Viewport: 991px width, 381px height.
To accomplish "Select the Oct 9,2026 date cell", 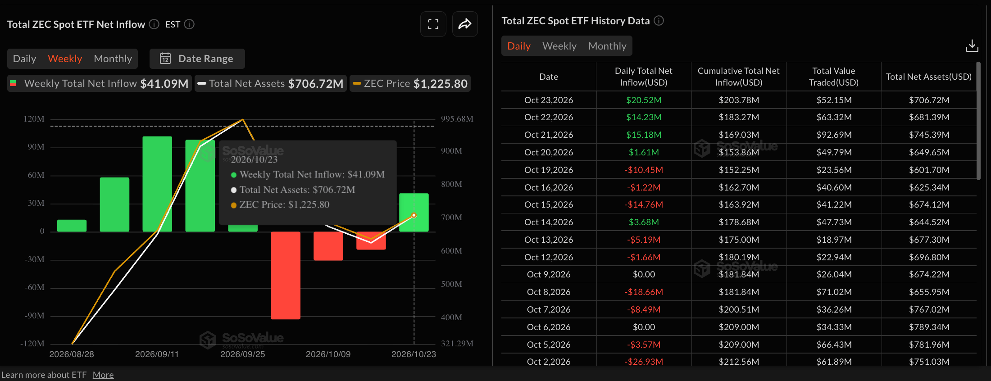I will 549,274.
